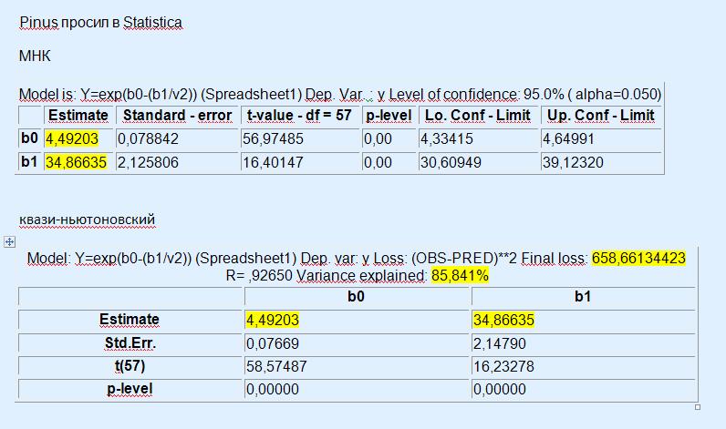726x429 pixels.
Task: Select the 'Up. Conf - Limit' header
Action: pos(600,115)
